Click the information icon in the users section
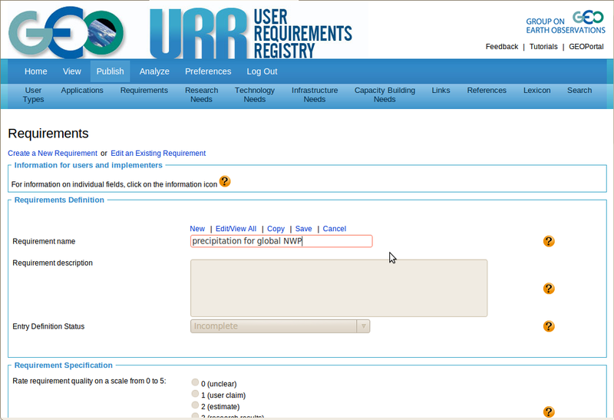This screenshot has height=420, width=614. [225, 182]
